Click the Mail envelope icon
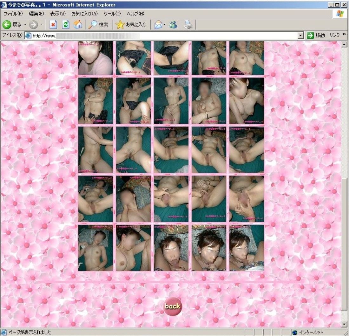349x336 pixels. pyautogui.click(x=158, y=24)
